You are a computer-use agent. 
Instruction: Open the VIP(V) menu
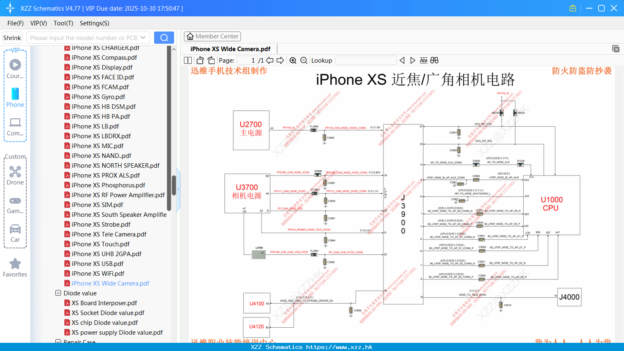[39, 23]
